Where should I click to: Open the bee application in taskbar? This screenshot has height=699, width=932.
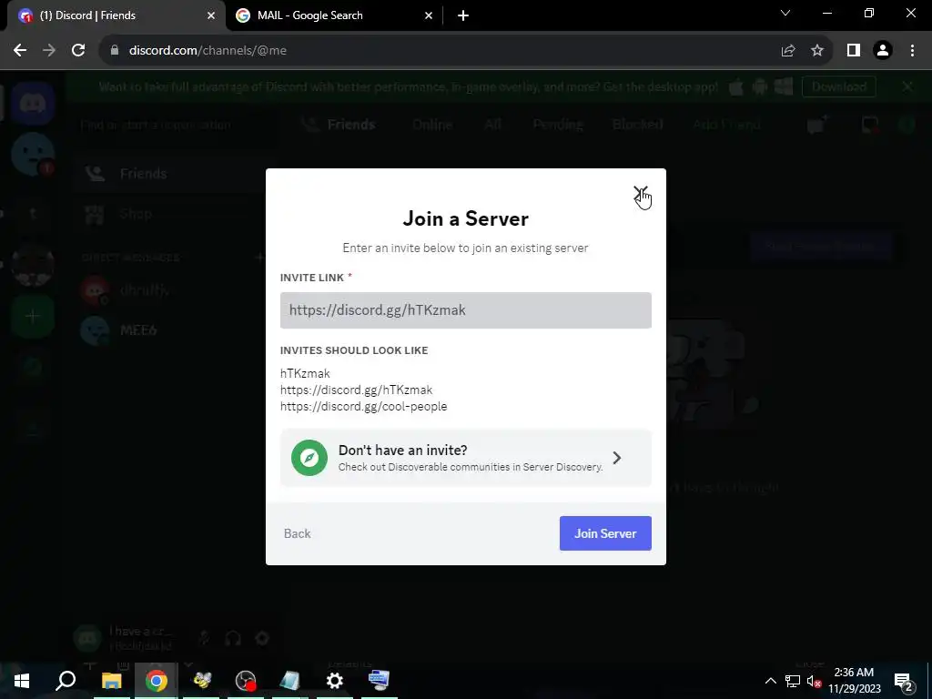[x=201, y=681]
